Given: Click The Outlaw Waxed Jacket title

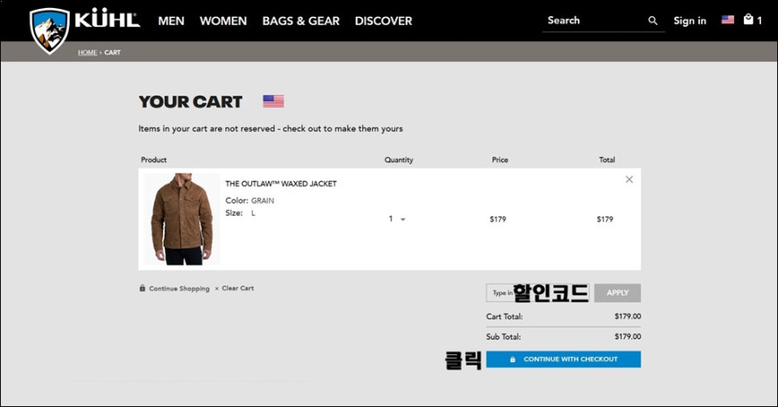Looking at the screenshot, I should tap(281, 183).
